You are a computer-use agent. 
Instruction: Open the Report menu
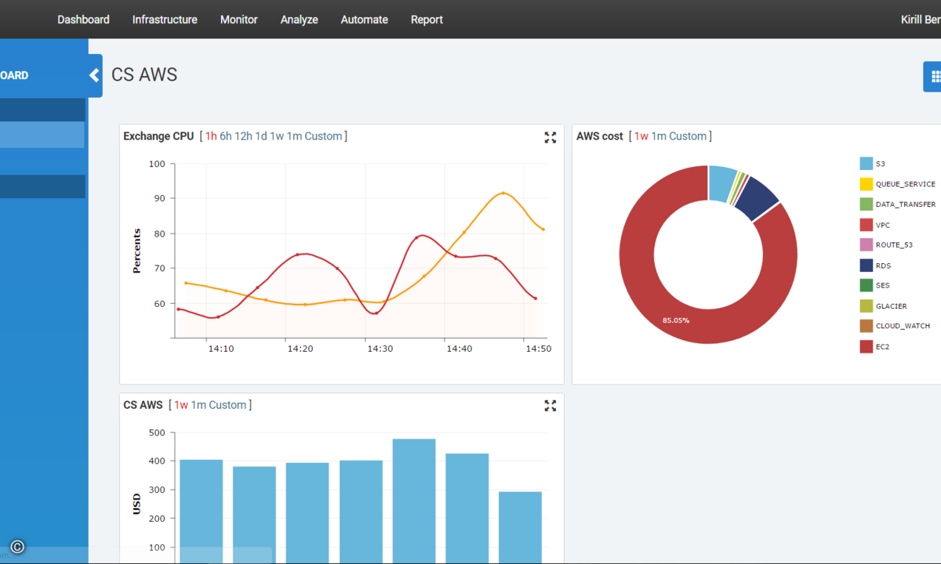pyautogui.click(x=427, y=20)
